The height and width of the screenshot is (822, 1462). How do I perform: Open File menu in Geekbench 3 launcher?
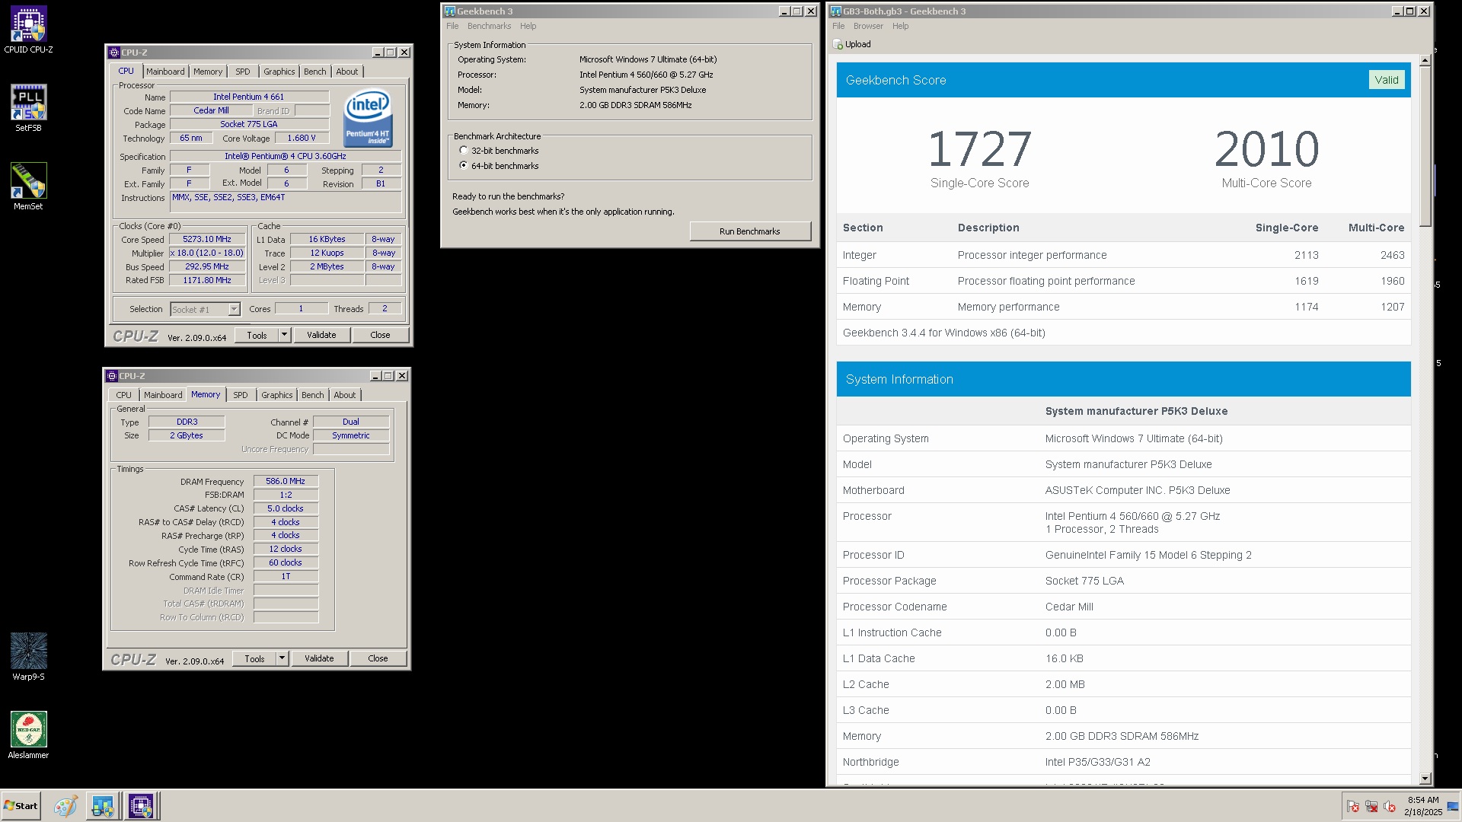[x=452, y=26]
